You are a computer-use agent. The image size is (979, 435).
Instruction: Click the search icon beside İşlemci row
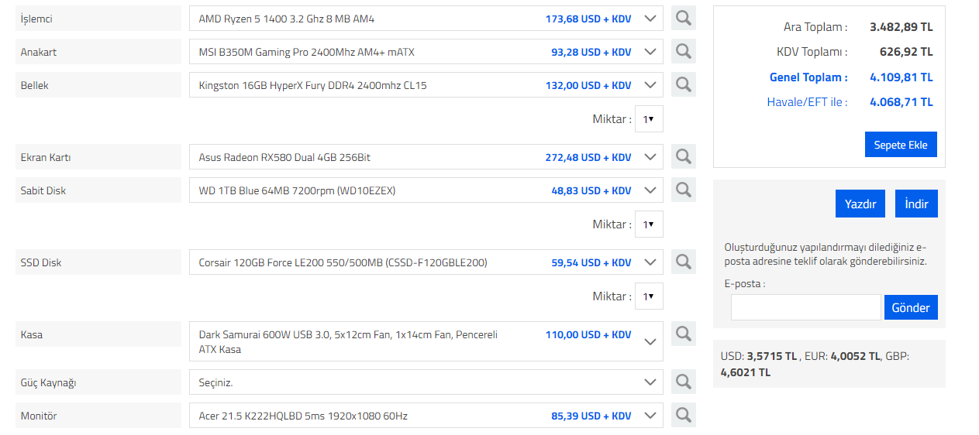click(683, 18)
